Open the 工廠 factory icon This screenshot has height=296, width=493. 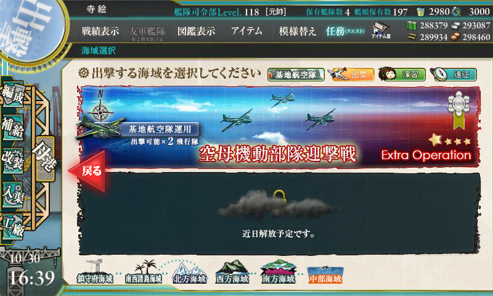click(13, 227)
